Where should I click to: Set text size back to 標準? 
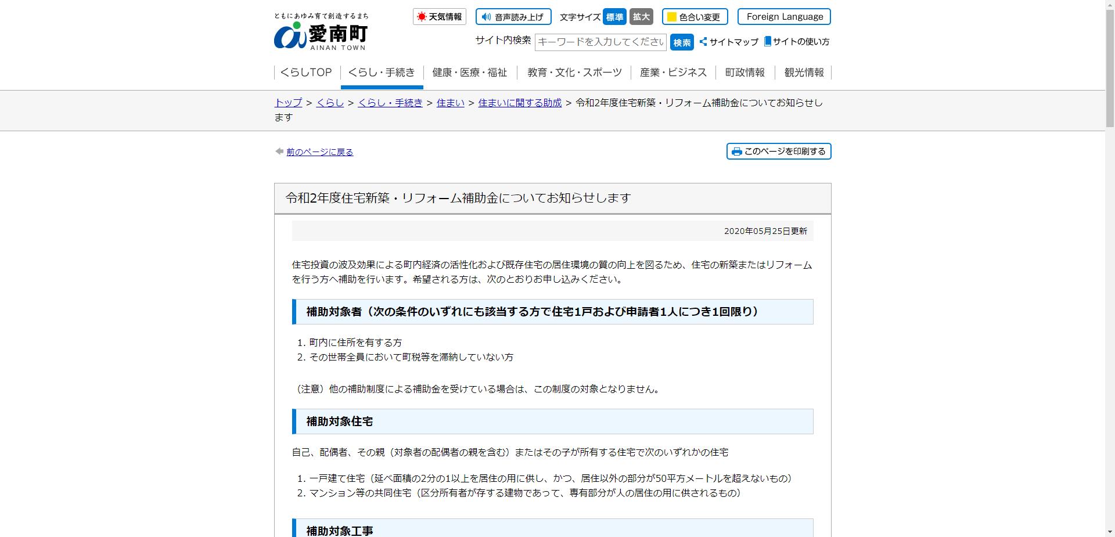coord(614,17)
